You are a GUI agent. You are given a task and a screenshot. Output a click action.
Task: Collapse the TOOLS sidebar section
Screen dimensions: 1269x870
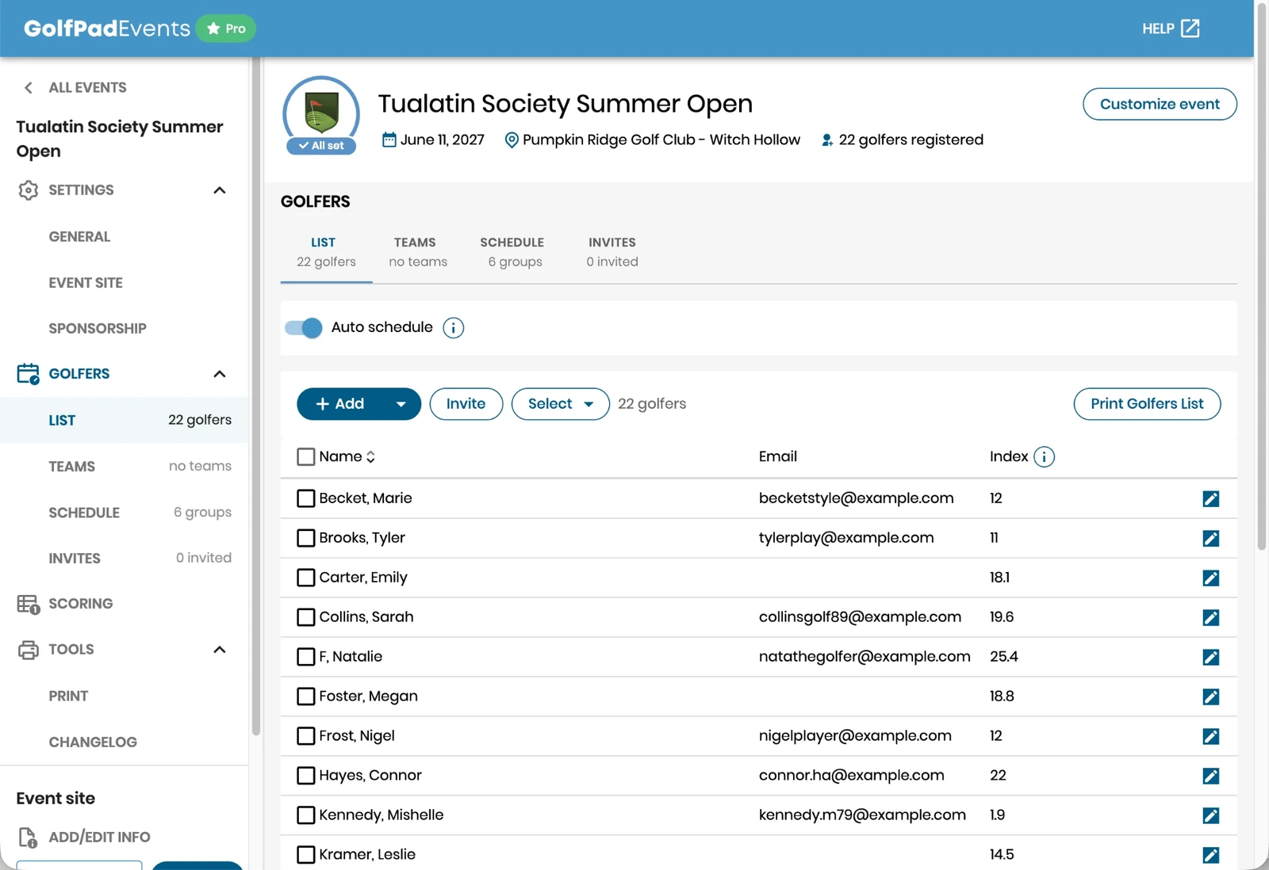click(x=220, y=650)
